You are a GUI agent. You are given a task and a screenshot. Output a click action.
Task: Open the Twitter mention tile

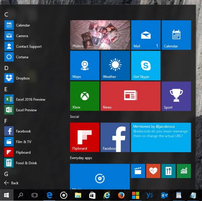161,137
